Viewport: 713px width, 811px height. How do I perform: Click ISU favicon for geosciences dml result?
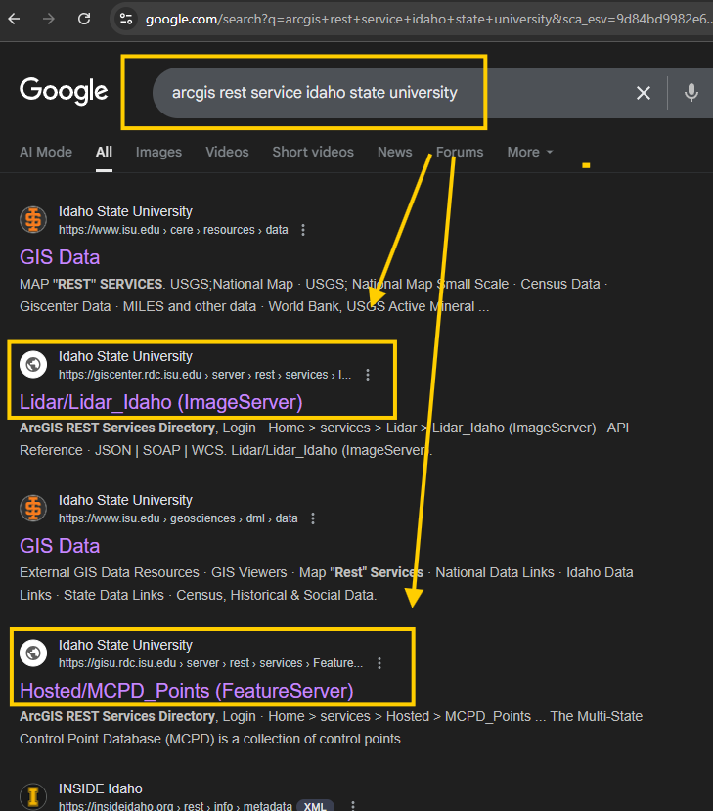click(x=33, y=508)
